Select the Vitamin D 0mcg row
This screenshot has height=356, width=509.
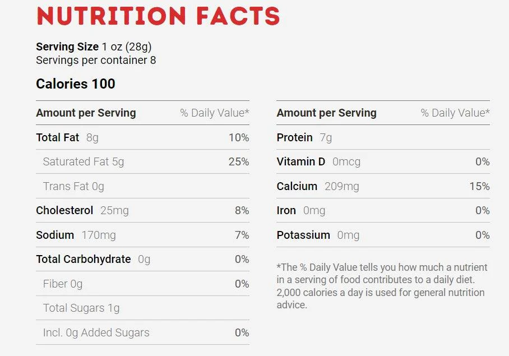pyautogui.click(x=383, y=161)
